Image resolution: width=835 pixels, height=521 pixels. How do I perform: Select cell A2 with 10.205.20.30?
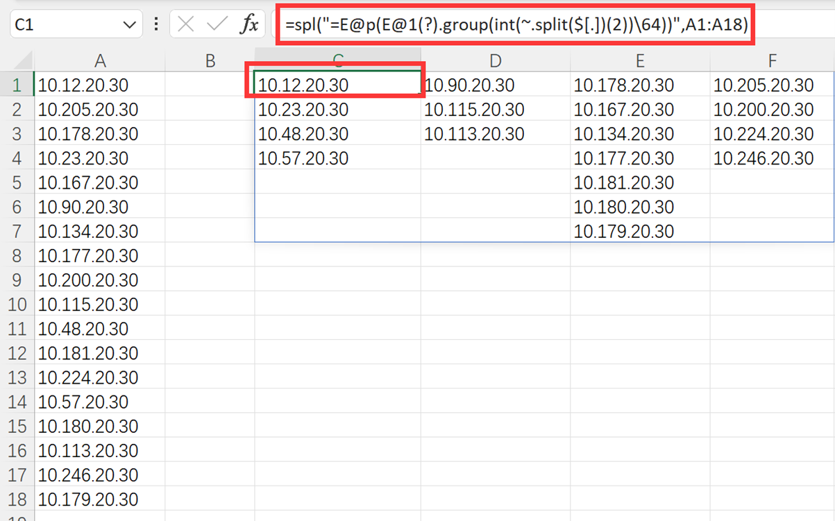(100, 110)
